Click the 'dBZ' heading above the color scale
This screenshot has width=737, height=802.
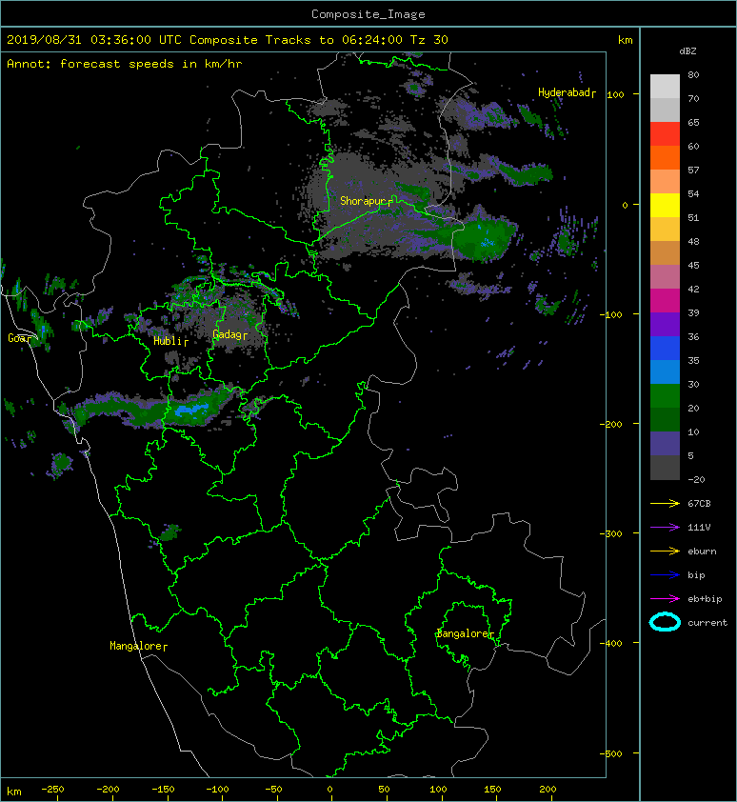[687, 51]
